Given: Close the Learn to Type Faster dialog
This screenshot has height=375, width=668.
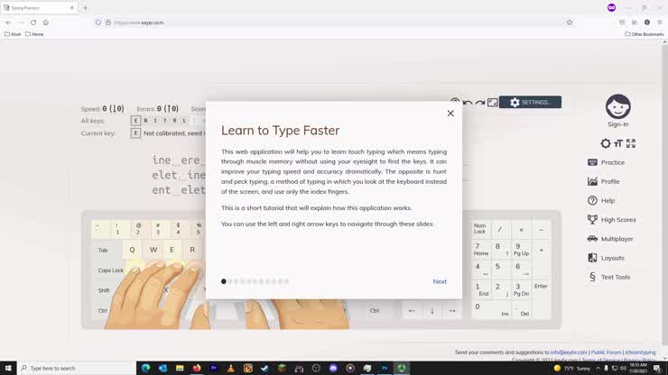Looking at the screenshot, I should 450,114.
